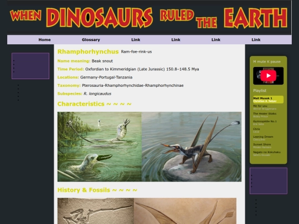Open the tan wing fossil image
The height and width of the screenshot is (224, 299).
pos(185,211)
